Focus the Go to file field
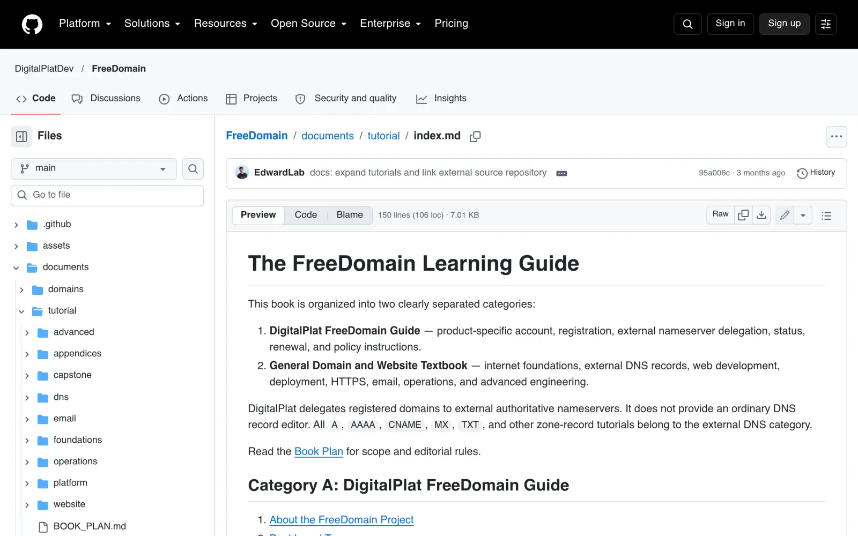This screenshot has width=858, height=536. tap(107, 196)
